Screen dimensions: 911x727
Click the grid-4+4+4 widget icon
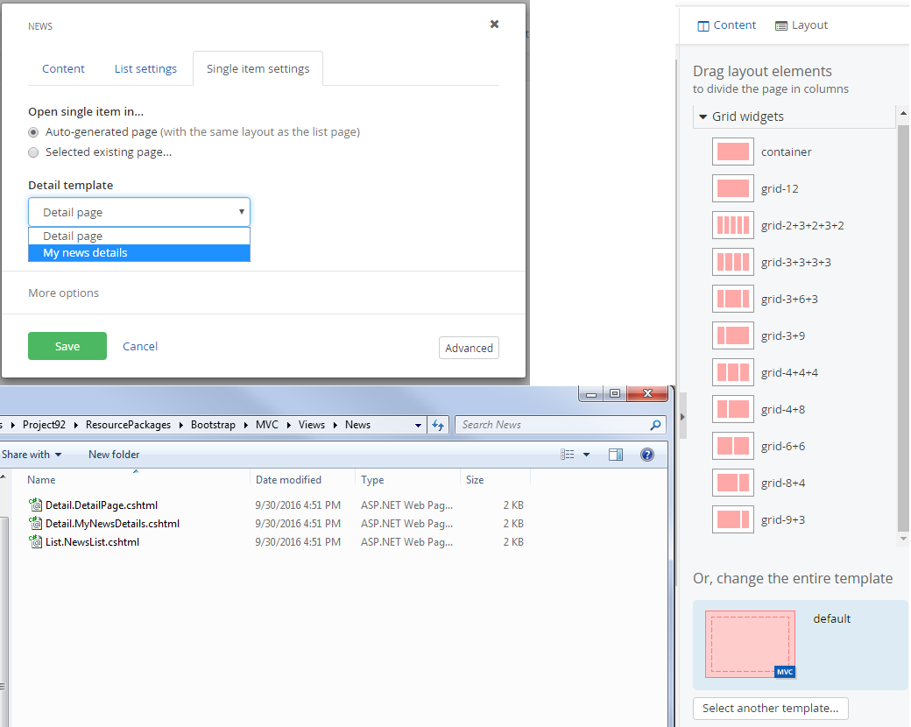point(732,371)
